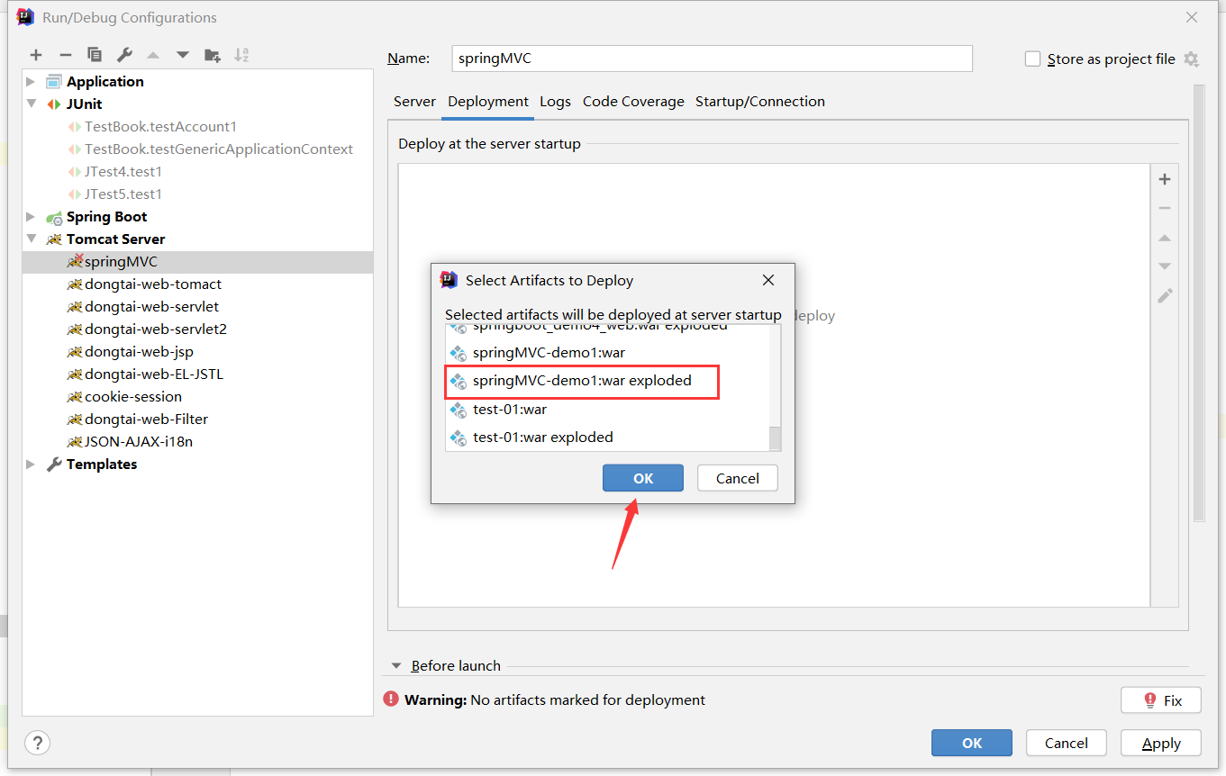Select dongtai-web-Filter configuration
The height and width of the screenshot is (776, 1226).
coord(197,419)
